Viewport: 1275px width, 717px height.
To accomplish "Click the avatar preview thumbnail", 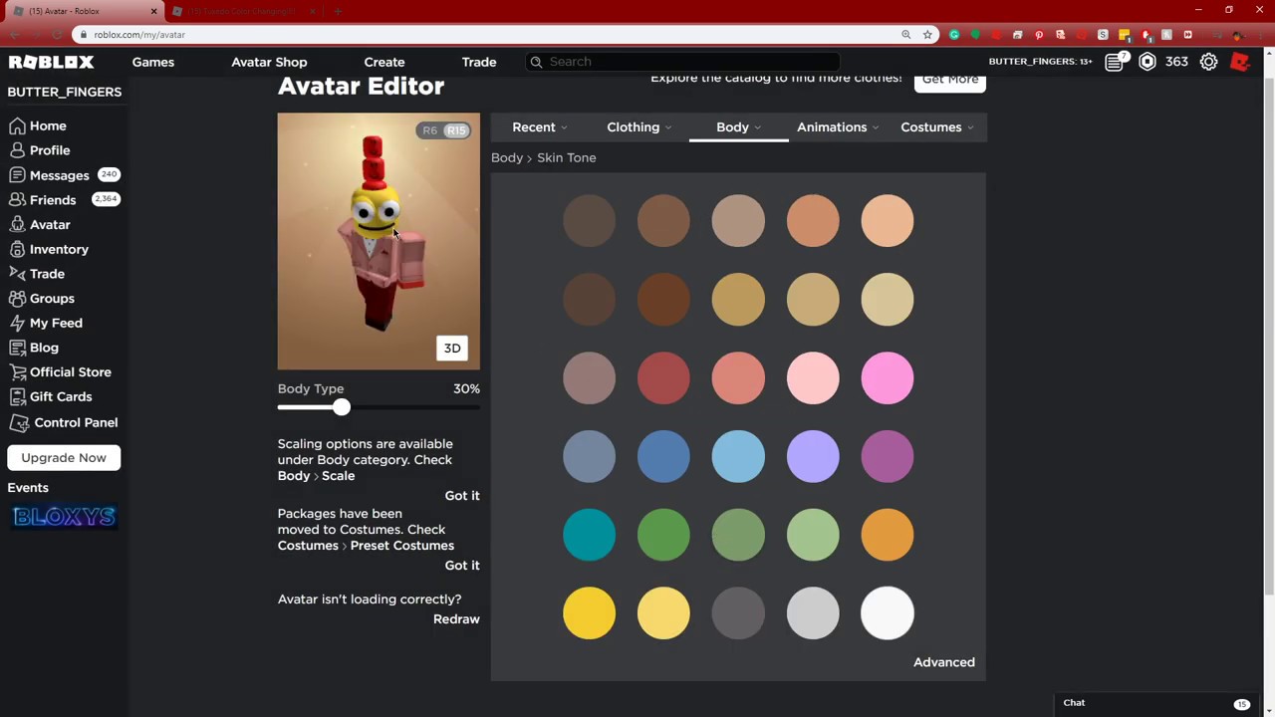I will [x=379, y=241].
